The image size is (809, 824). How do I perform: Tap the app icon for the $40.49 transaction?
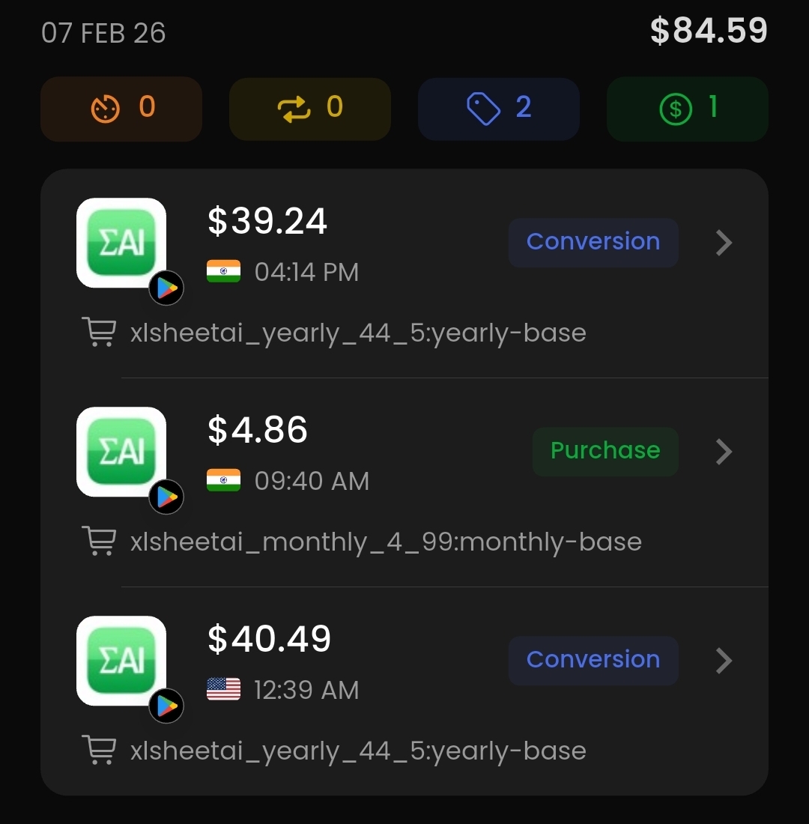[121, 661]
